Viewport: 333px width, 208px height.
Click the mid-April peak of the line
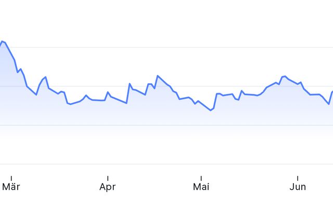coord(158,75)
